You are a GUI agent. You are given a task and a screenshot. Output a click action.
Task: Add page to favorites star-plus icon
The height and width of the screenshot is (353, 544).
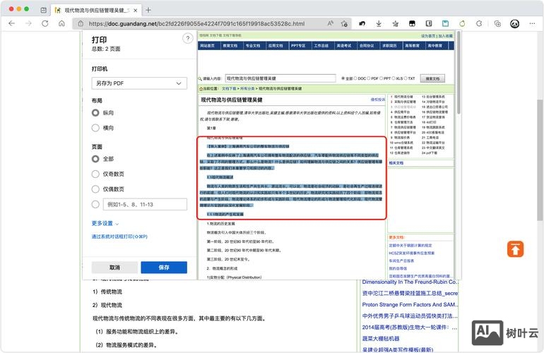(x=344, y=23)
